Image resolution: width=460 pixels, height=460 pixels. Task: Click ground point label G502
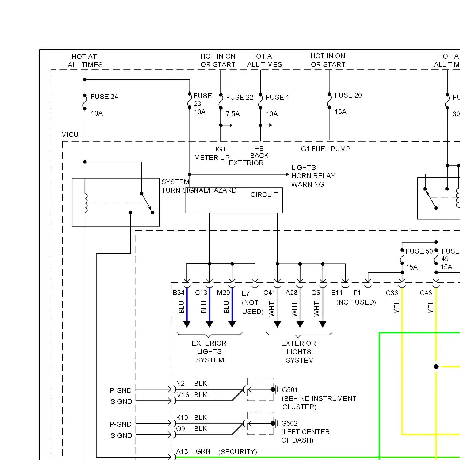(289, 423)
